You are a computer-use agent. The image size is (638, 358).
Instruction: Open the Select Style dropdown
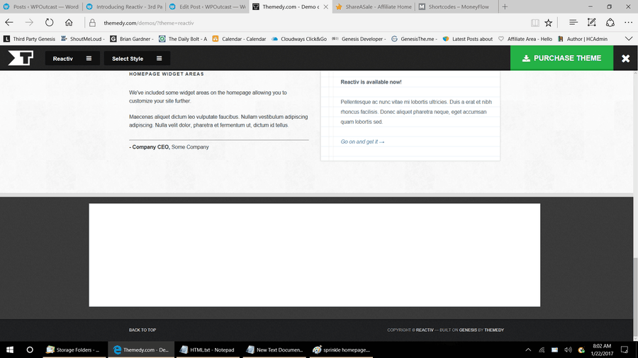[137, 59]
